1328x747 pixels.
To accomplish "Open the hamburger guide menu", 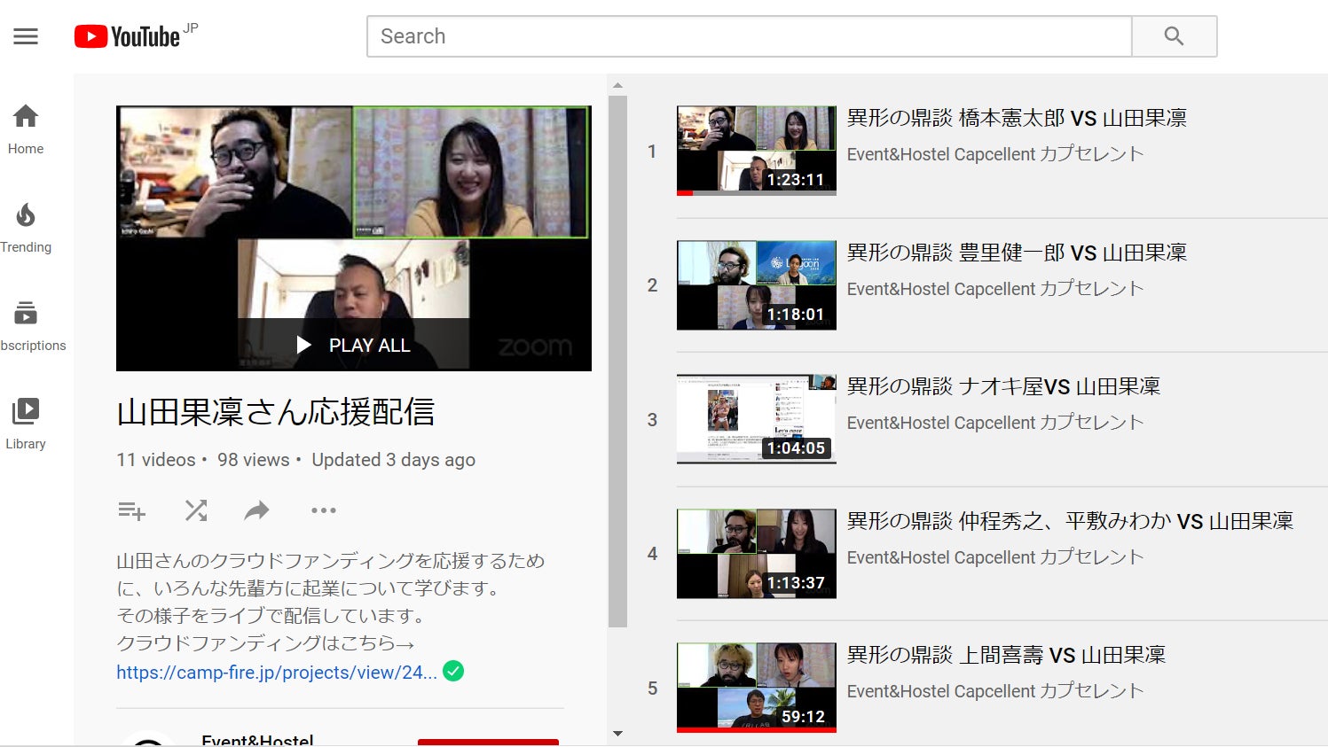I will [26, 36].
